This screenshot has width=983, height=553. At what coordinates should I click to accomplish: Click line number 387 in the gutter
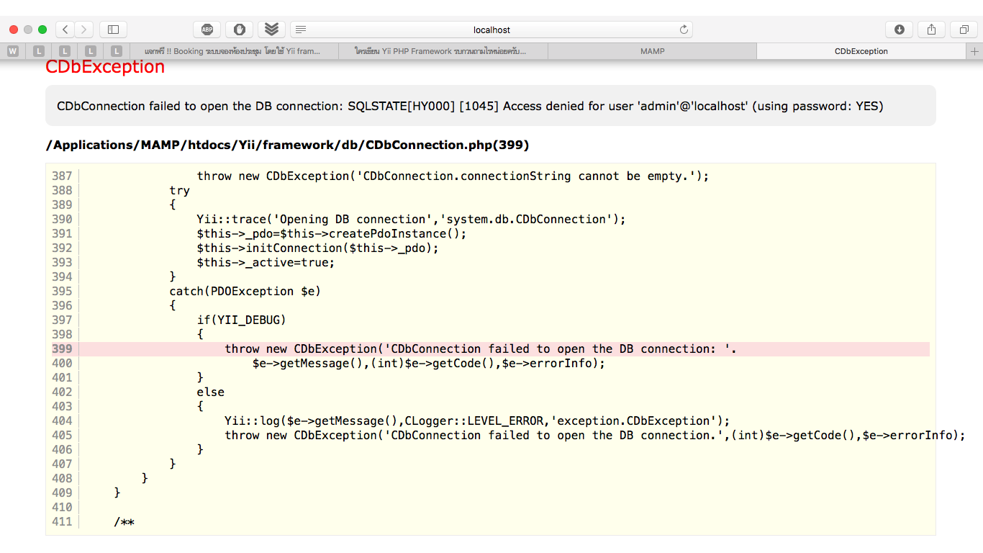pyautogui.click(x=62, y=176)
